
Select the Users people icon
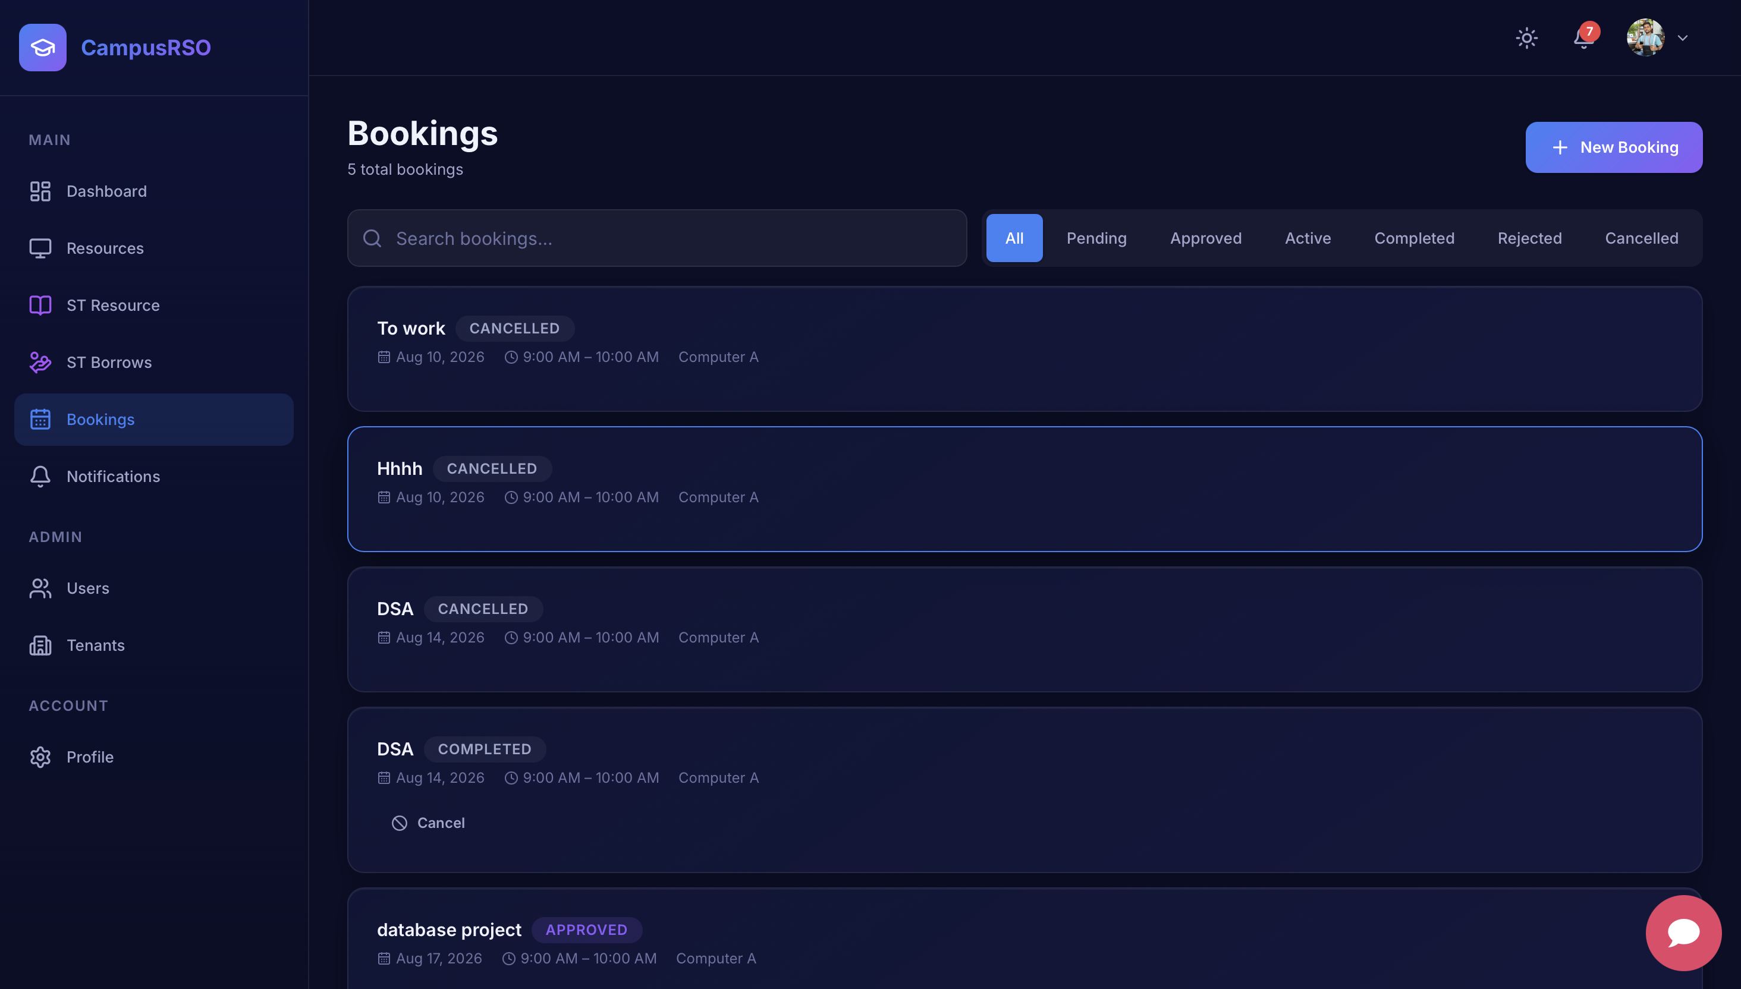tap(40, 588)
